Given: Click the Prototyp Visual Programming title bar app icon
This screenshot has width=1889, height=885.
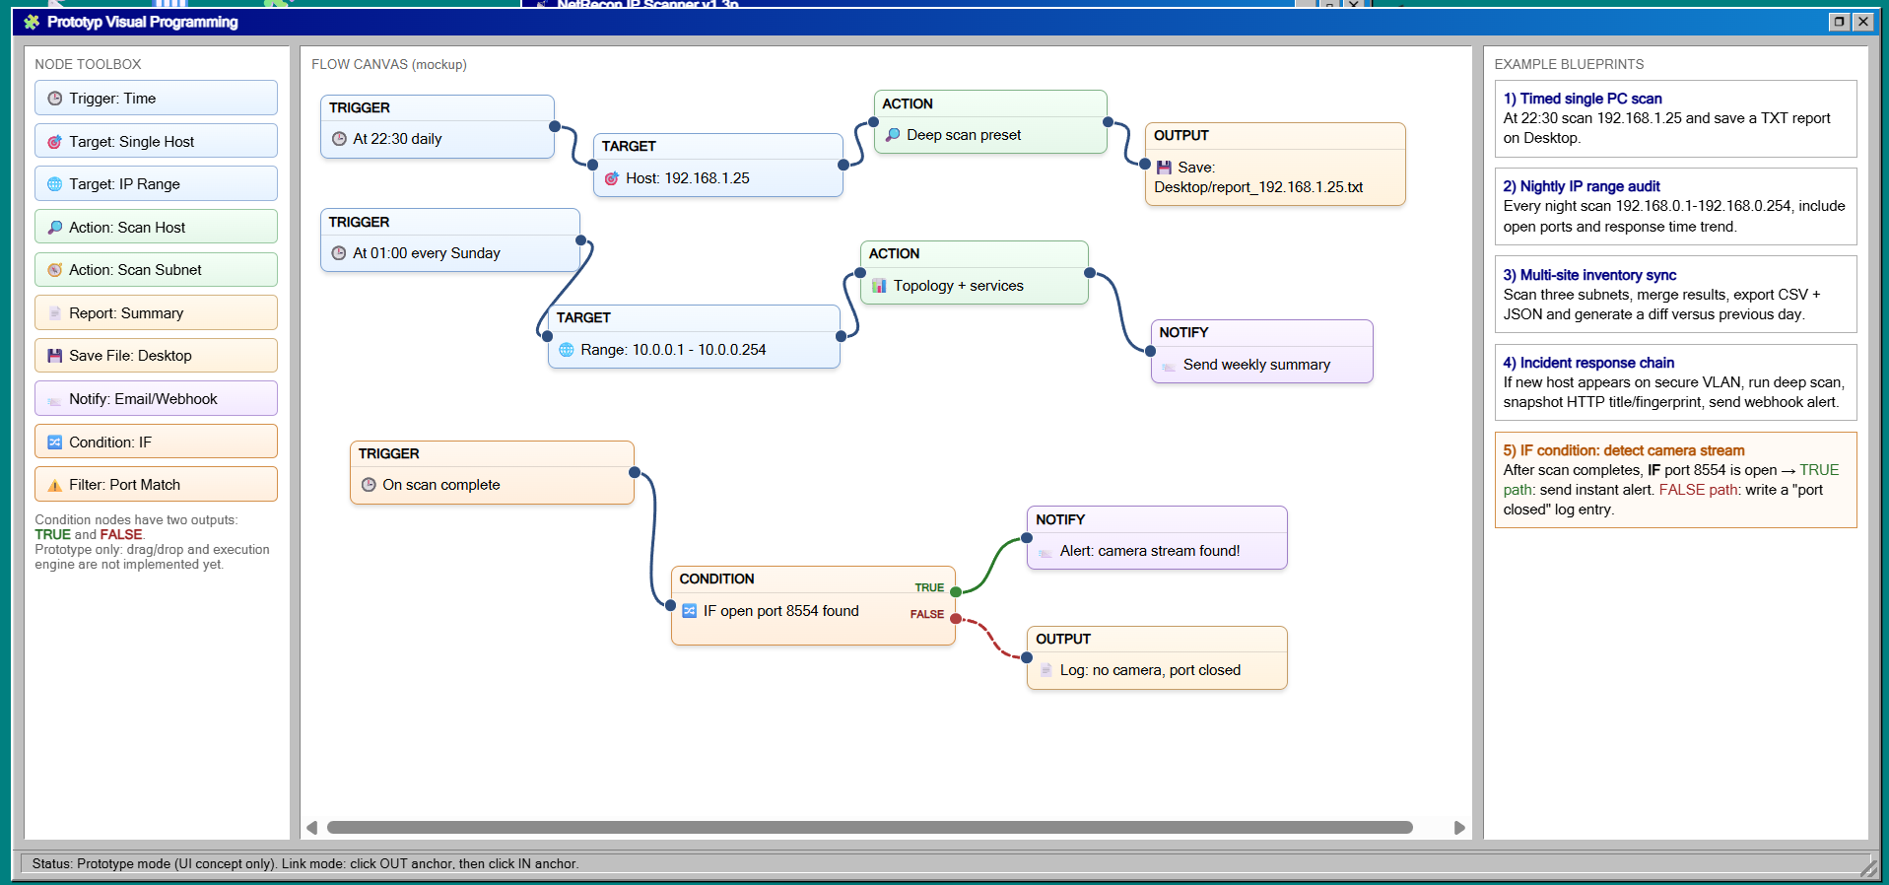Looking at the screenshot, I should click(x=32, y=22).
